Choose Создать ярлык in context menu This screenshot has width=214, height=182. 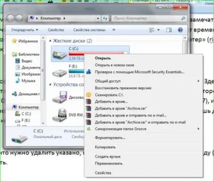click(x=108, y=156)
